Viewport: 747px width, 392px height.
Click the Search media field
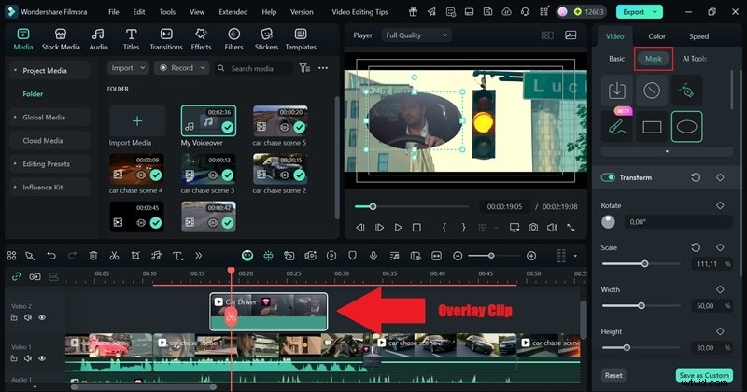[x=253, y=68]
